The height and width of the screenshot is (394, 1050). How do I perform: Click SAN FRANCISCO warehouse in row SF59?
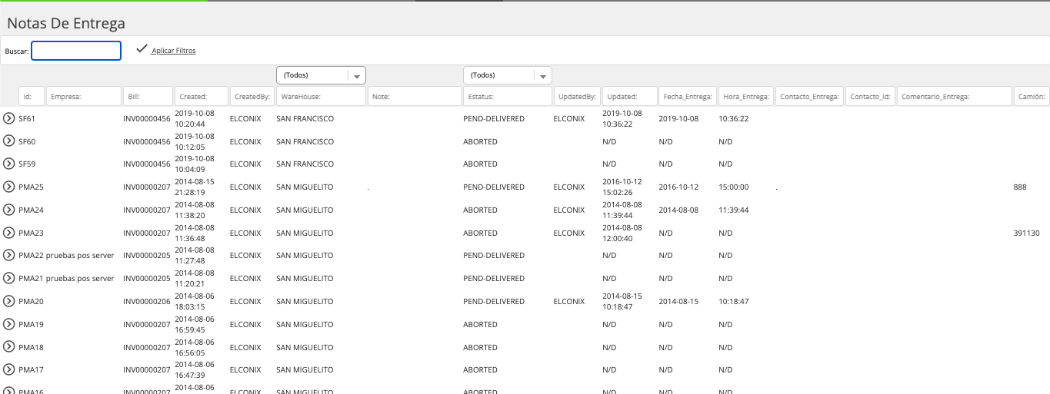coord(305,164)
